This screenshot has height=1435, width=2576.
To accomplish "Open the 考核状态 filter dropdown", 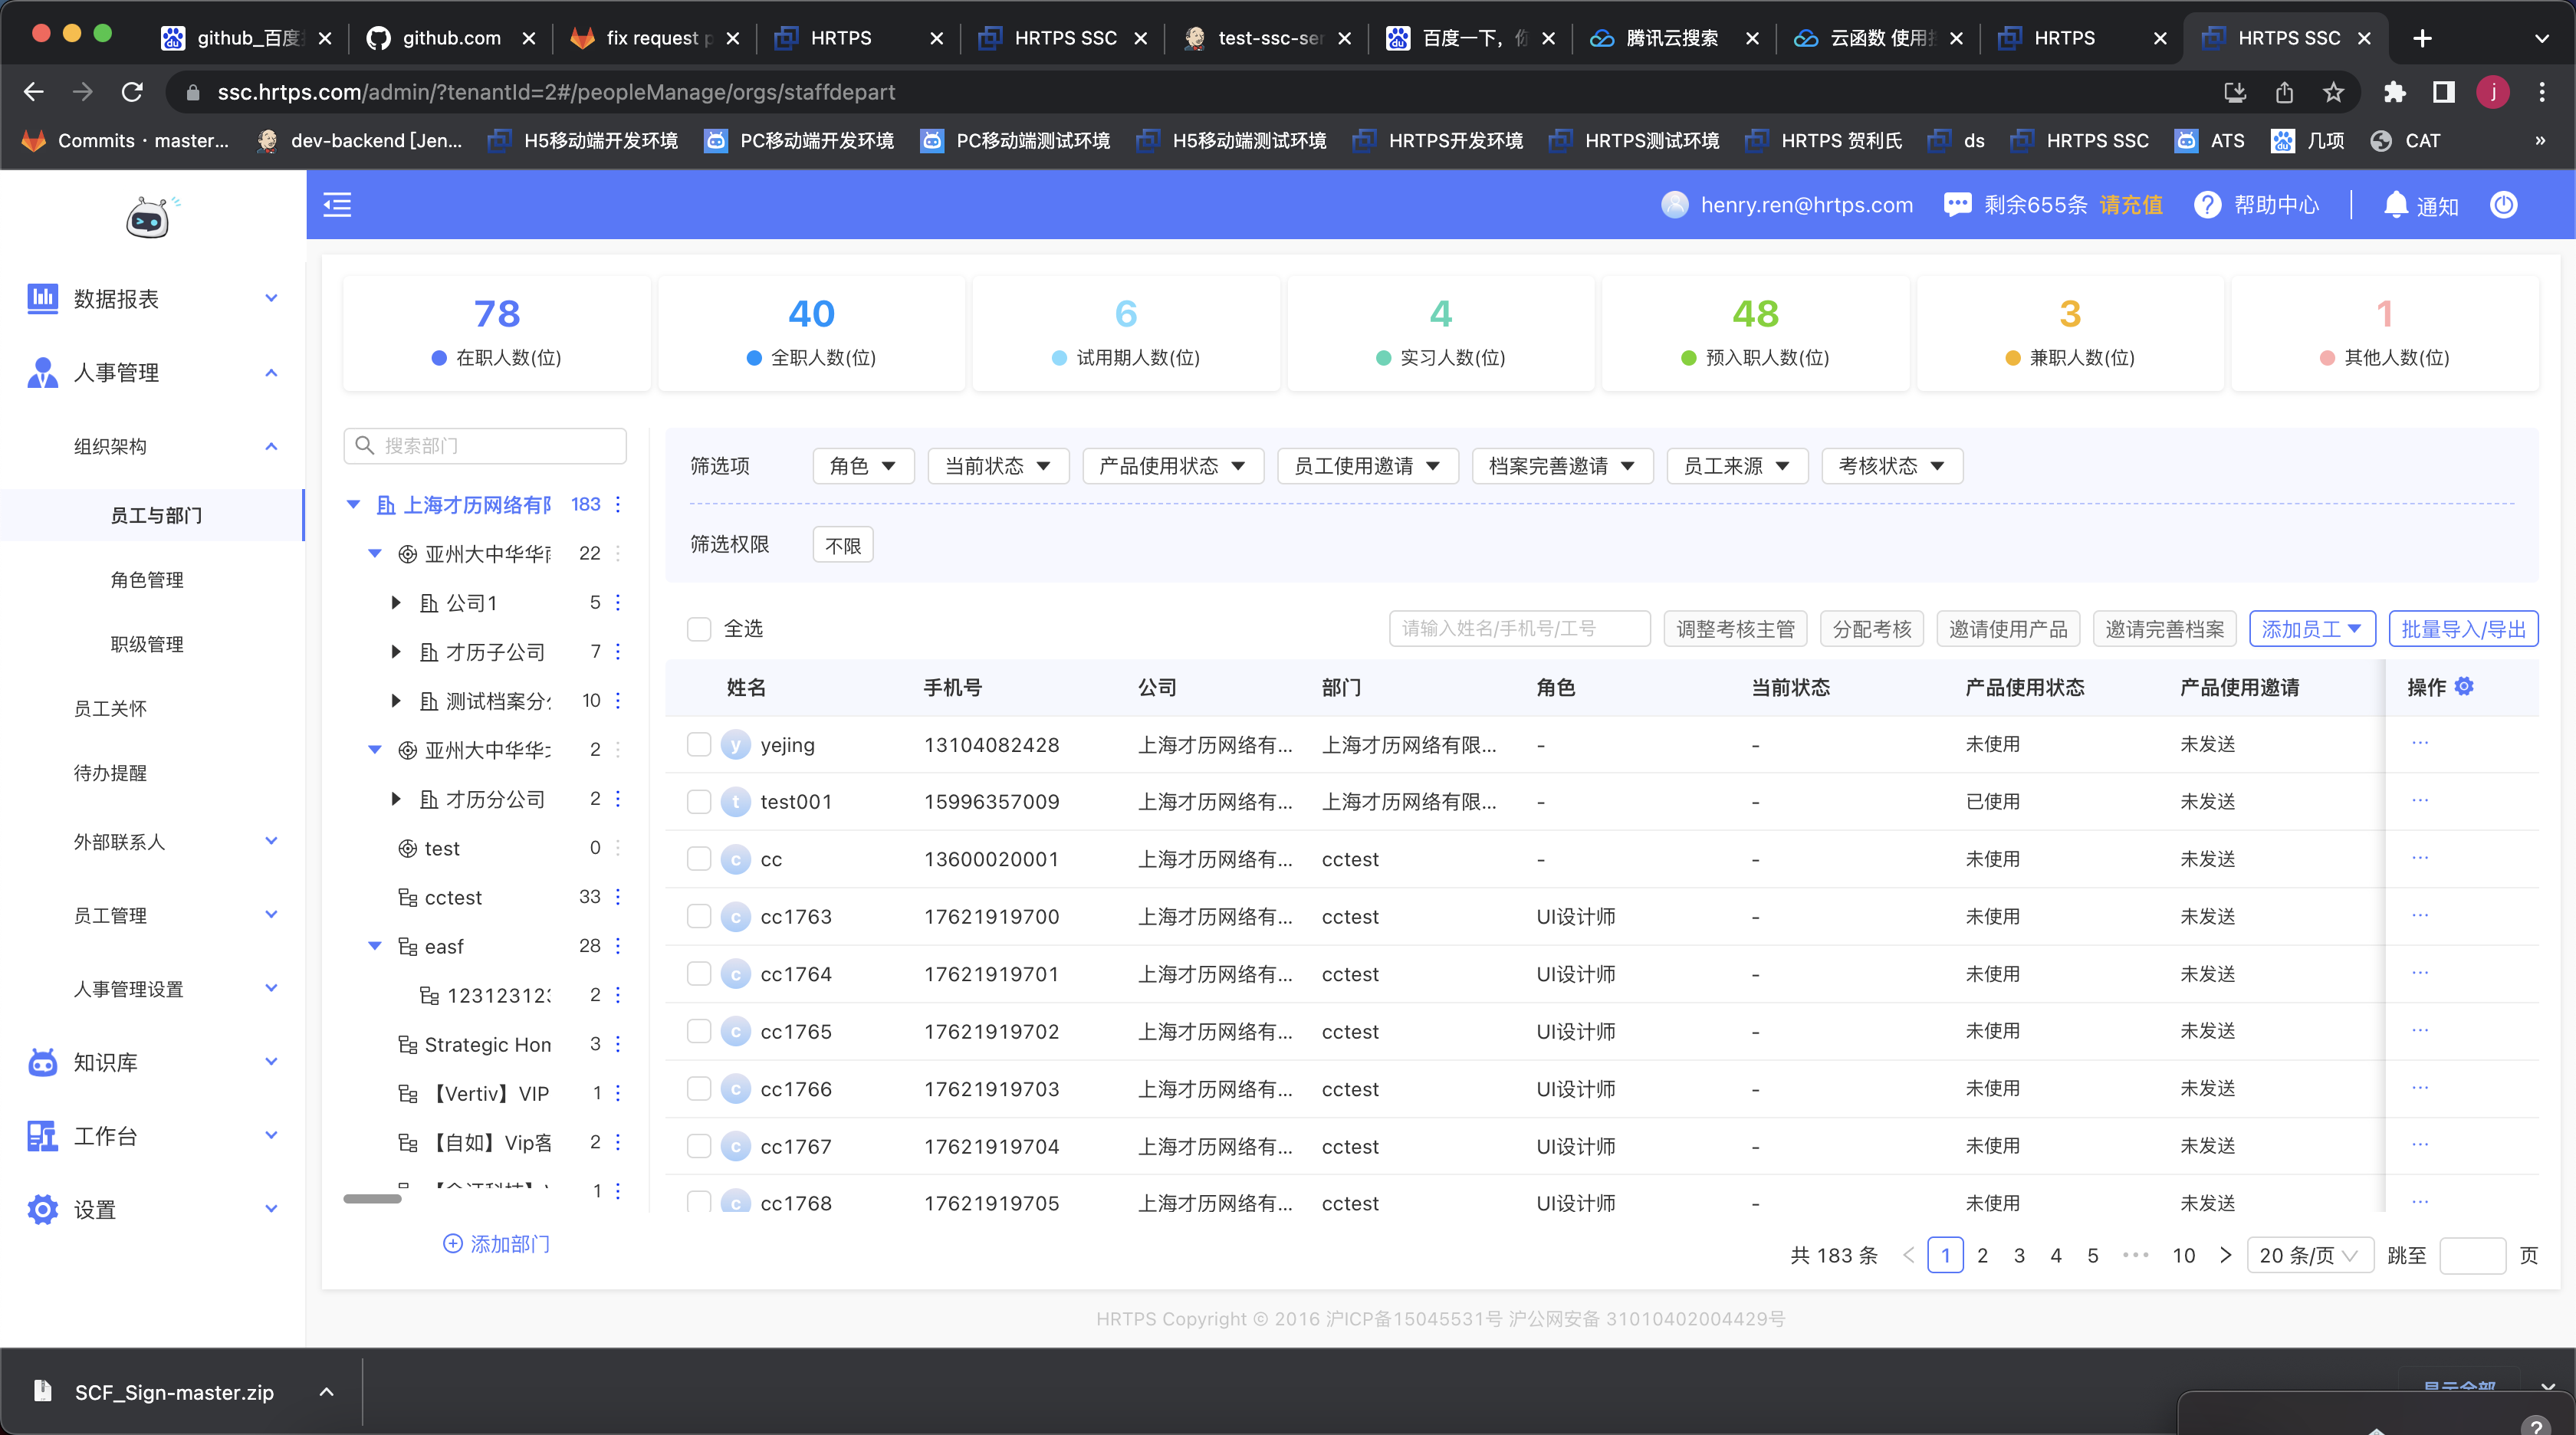I will pos(1892,466).
